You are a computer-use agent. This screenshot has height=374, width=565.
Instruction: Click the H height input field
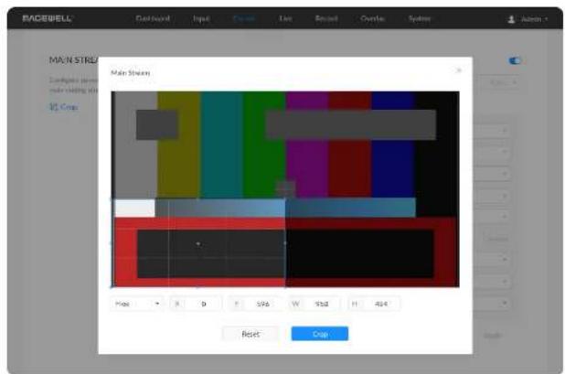coord(374,304)
